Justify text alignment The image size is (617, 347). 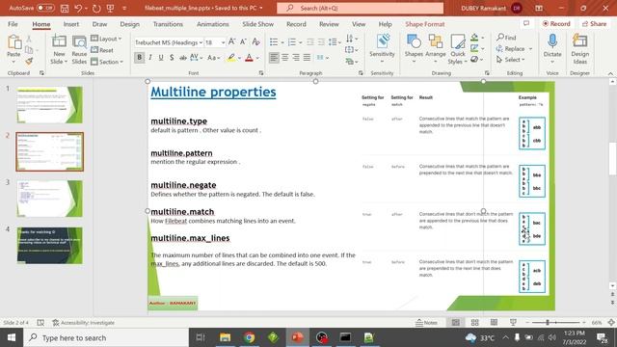tap(307, 58)
